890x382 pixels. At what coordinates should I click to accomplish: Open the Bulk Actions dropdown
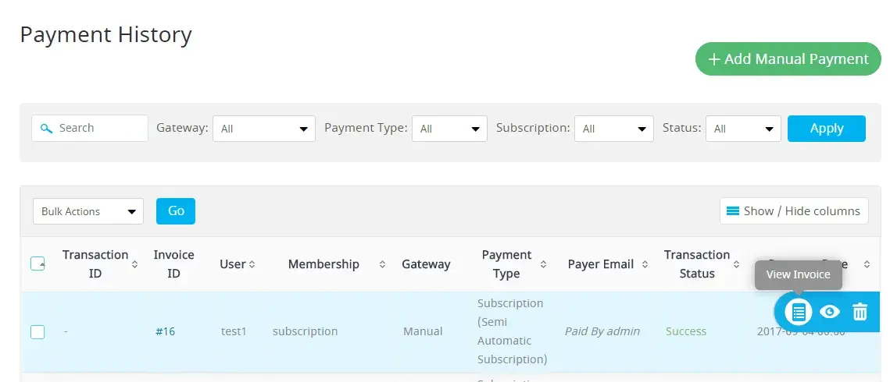pos(88,211)
